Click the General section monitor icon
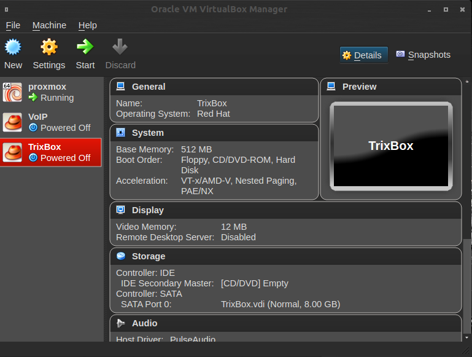The width and height of the screenshot is (472, 357). 121,87
